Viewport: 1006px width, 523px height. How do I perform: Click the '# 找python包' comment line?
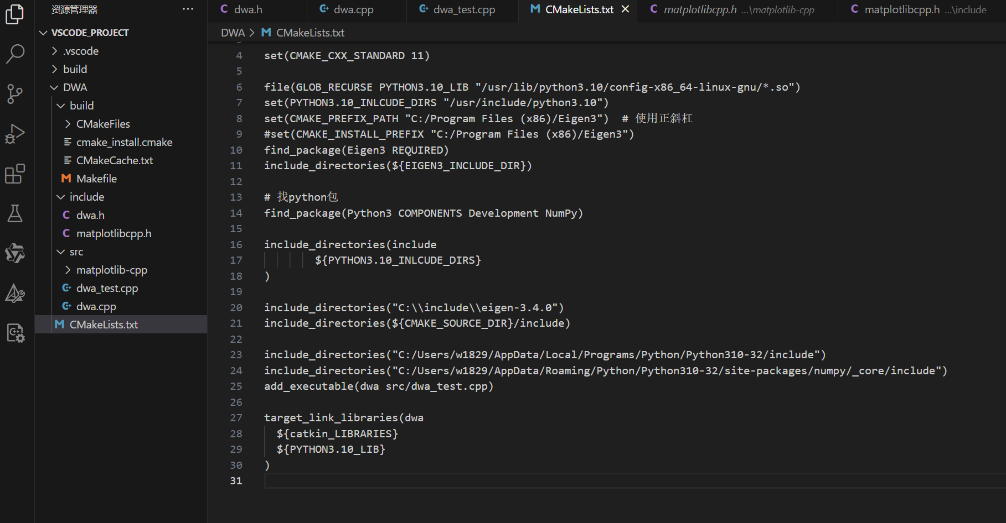301,197
